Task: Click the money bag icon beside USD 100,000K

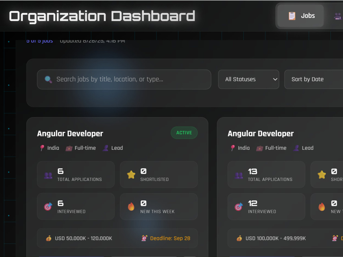Action: click(239, 238)
